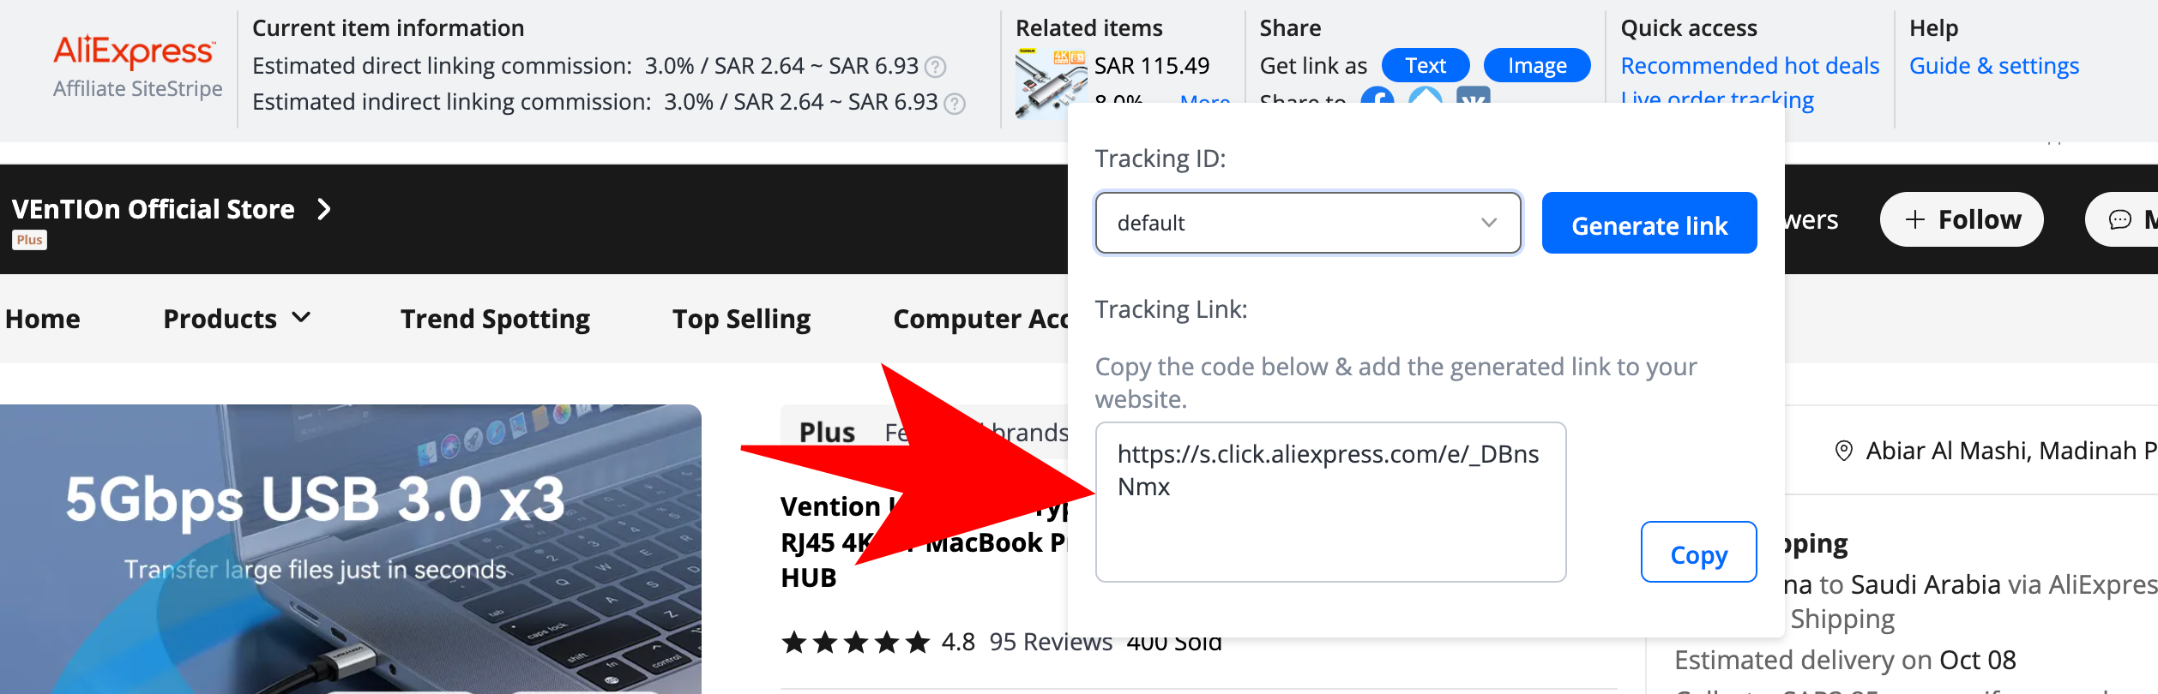Open help icon beside indirect linking commission
Image resolution: width=2158 pixels, height=694 pixels.
(x=955, y=104)
